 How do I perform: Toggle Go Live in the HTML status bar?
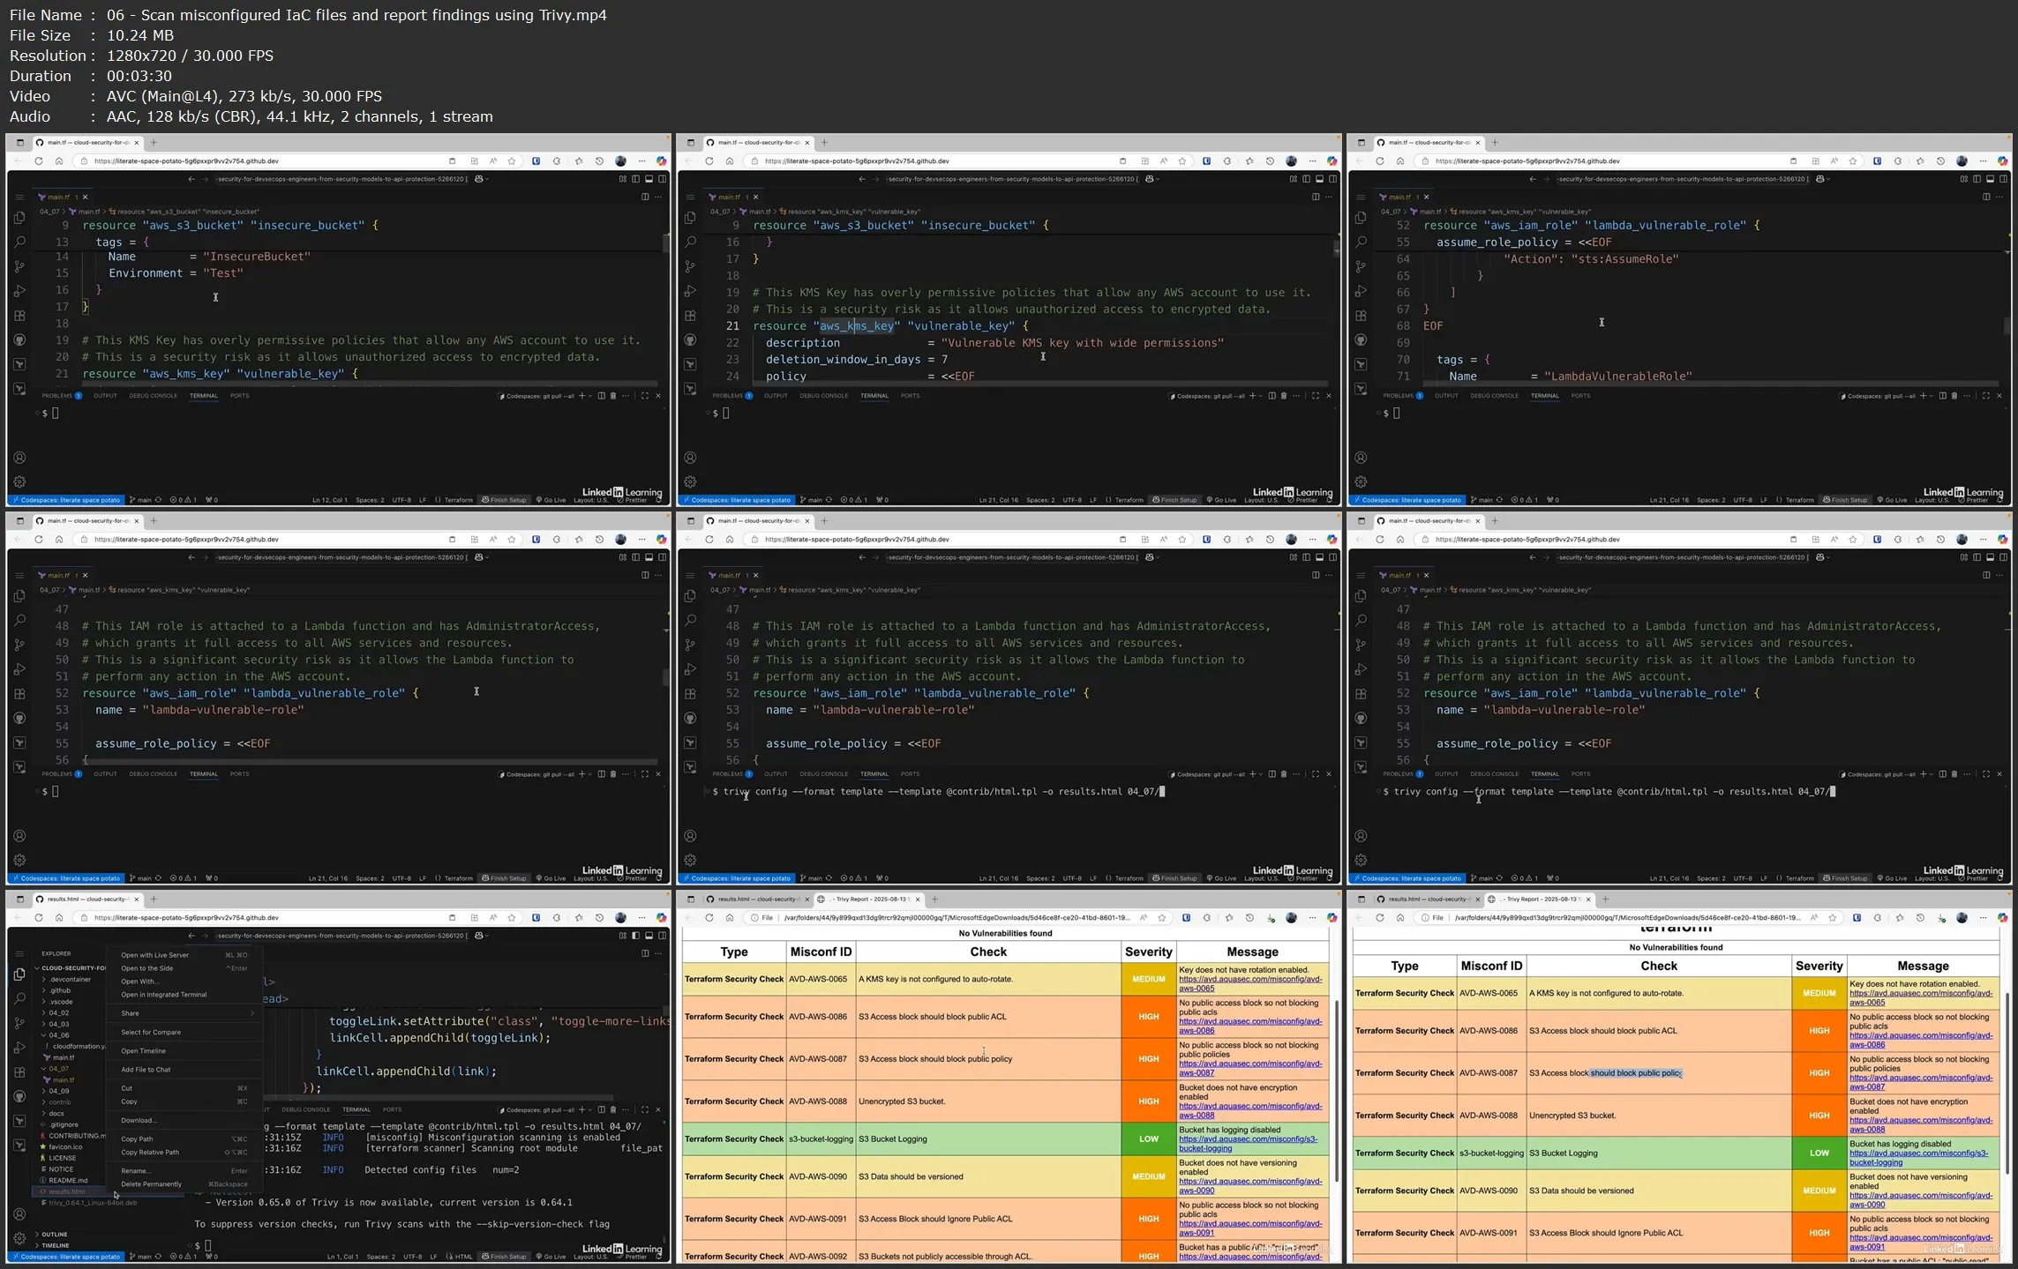tap(554, 1257)
